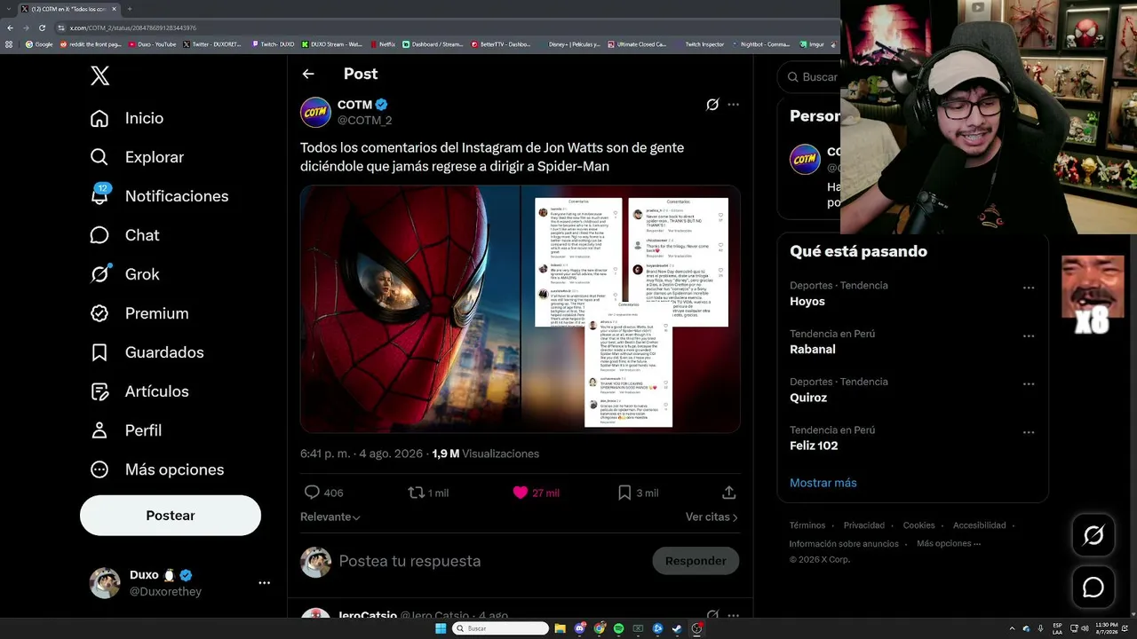Click the Grok icon on COTM's post
The width and height of the screenshot is (1137, 639).
[x=712, y=105]
